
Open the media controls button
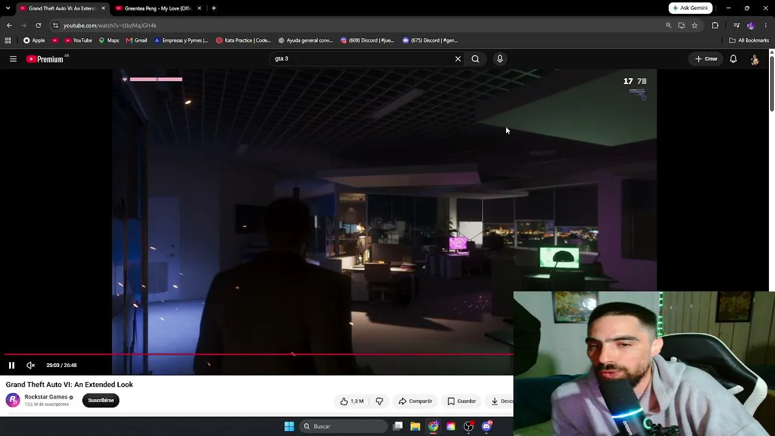(736, 25)
